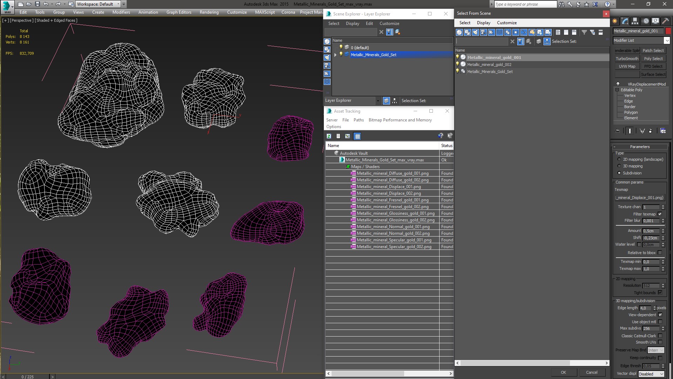
Task: Open the Create command panel tab
Action: [615, 21]
